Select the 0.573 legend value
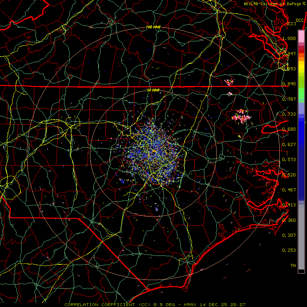This screenshot has width=307, height=307. [x=289, y=160]
